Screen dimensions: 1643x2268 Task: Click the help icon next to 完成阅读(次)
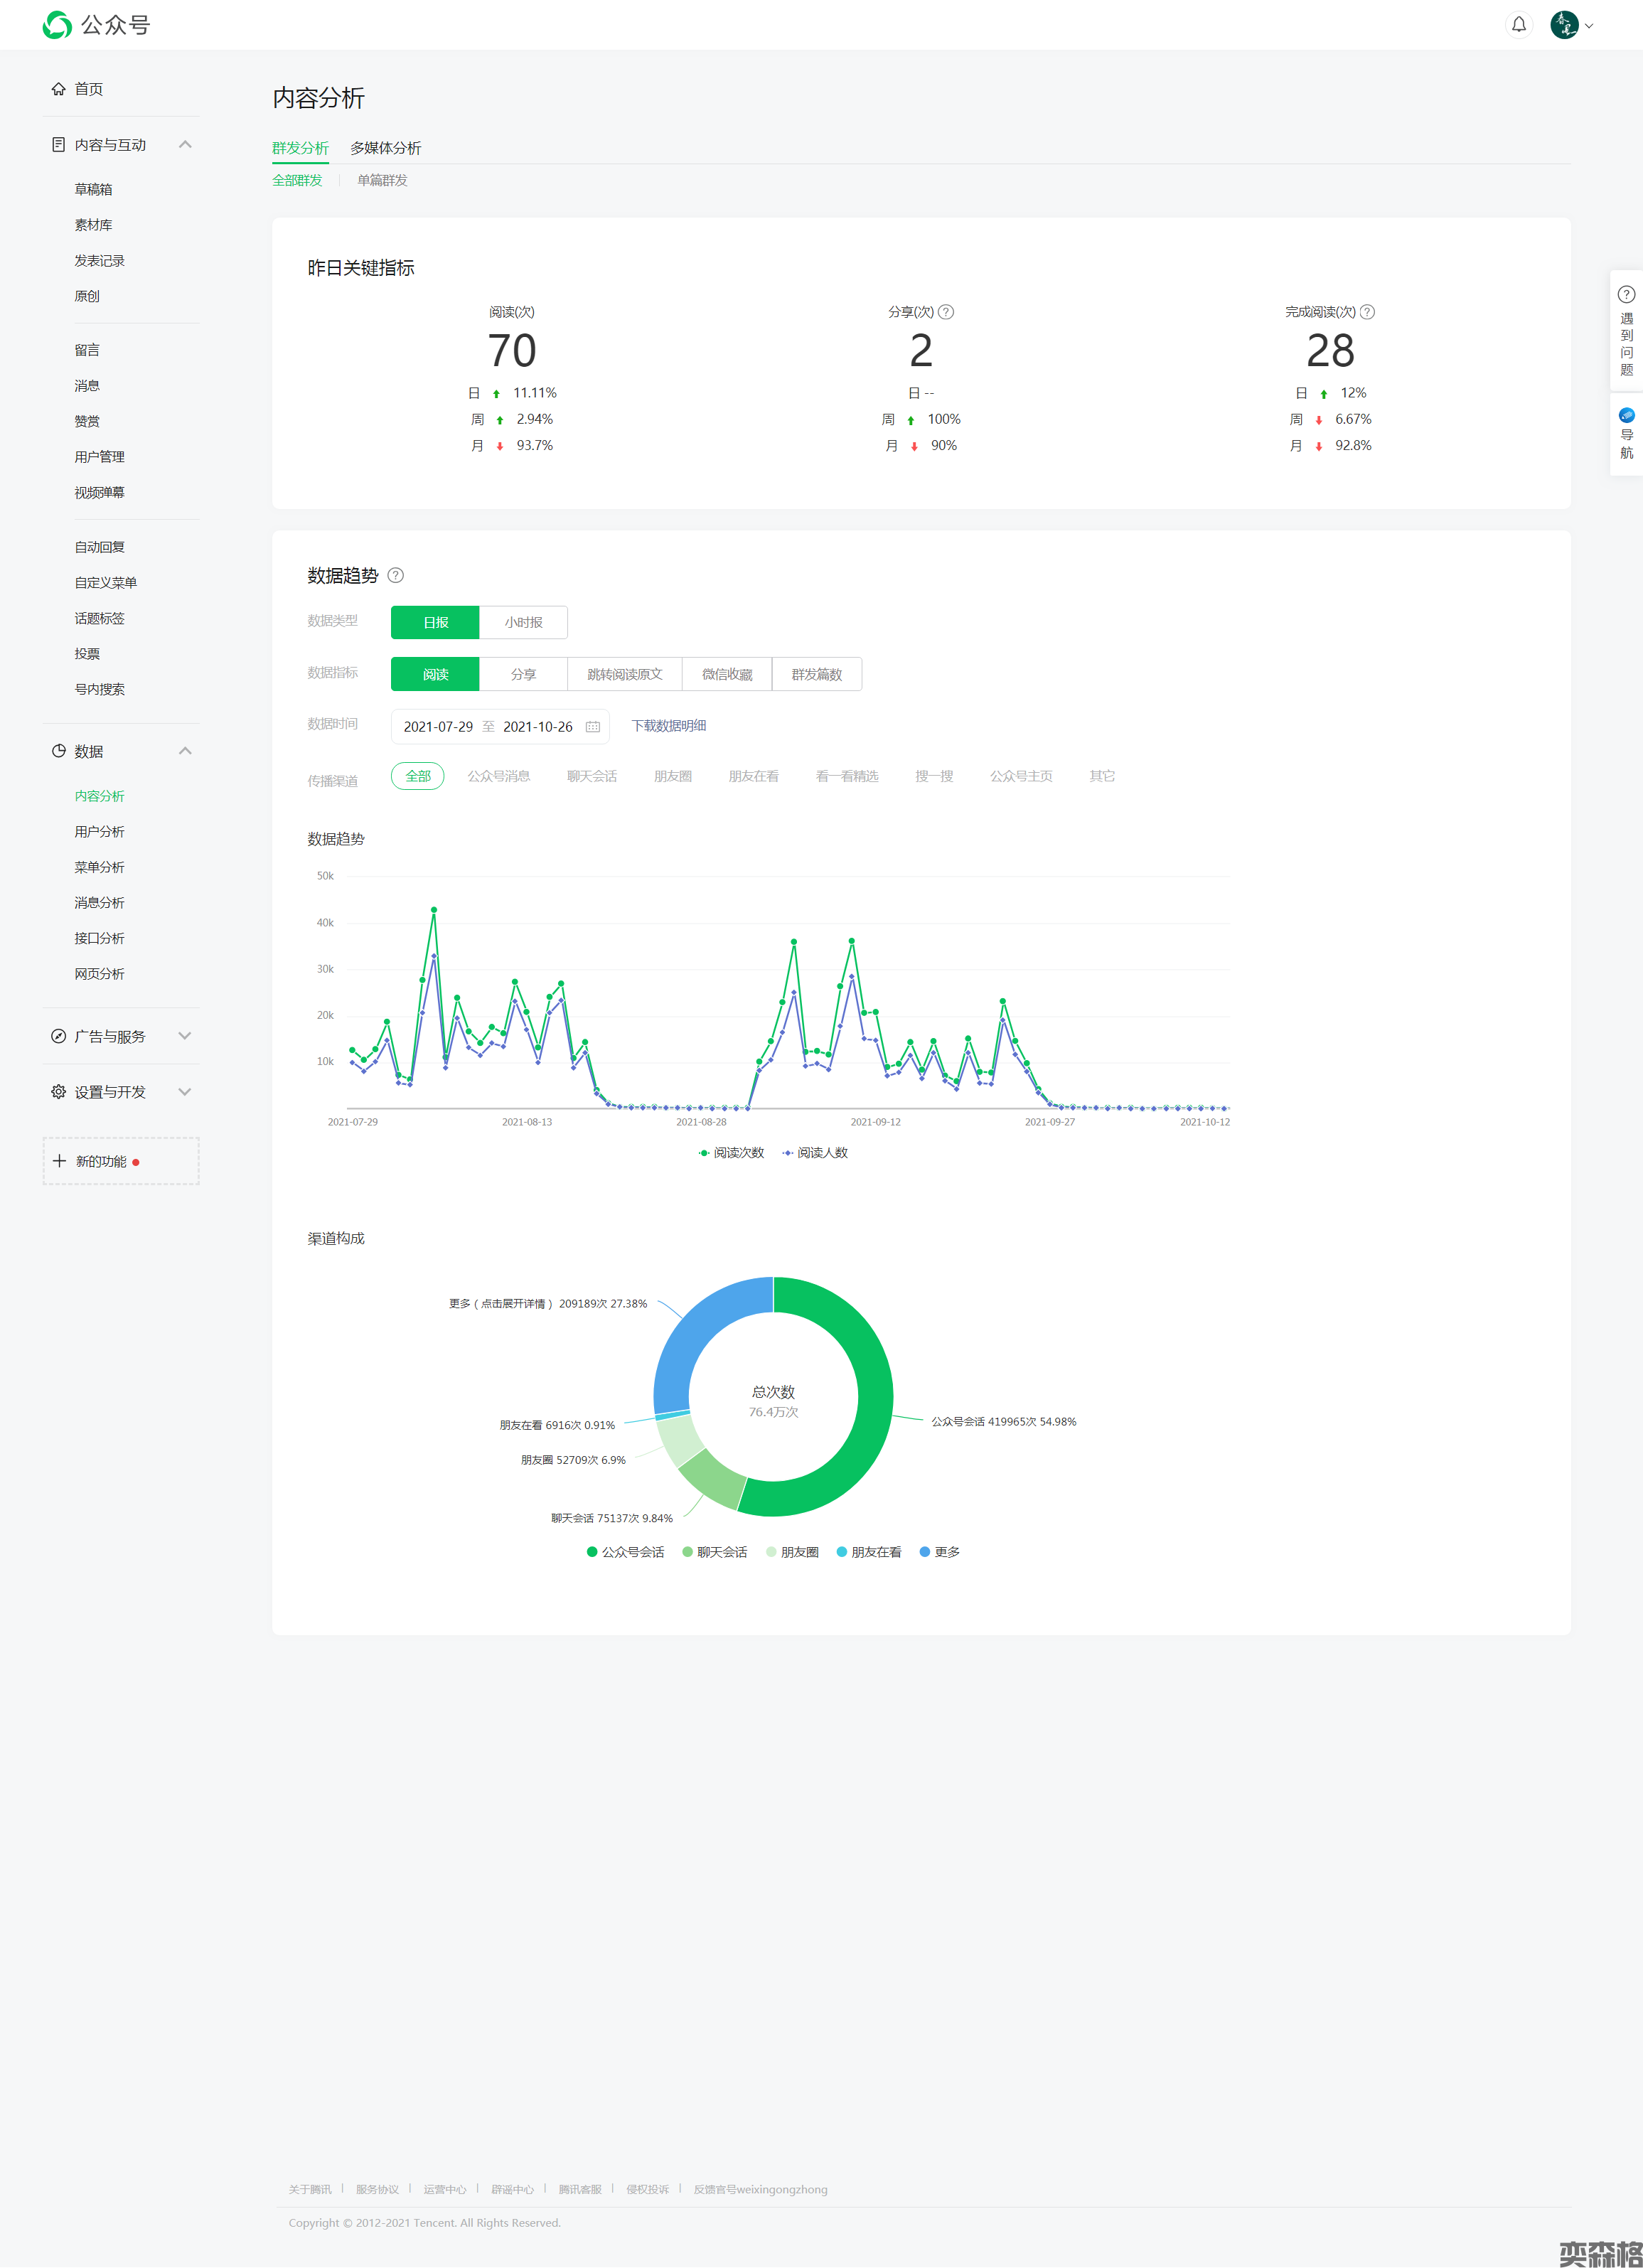(1367, 312)
